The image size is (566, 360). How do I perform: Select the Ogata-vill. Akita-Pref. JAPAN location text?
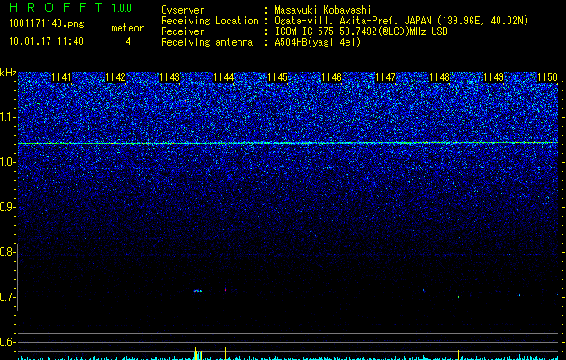(401, 21)
